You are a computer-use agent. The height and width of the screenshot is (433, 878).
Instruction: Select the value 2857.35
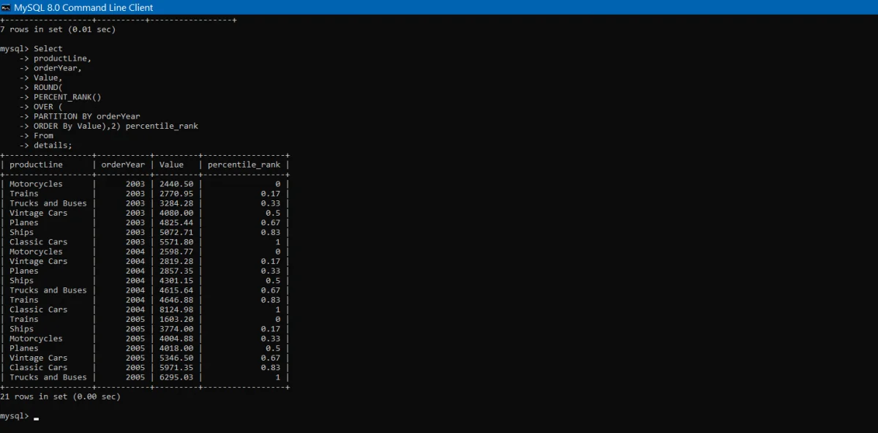click(x=176, y=271)
